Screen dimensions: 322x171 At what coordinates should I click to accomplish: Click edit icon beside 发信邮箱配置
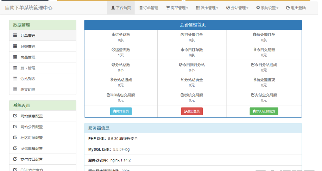pyautogui.click(x=15, y=148)
